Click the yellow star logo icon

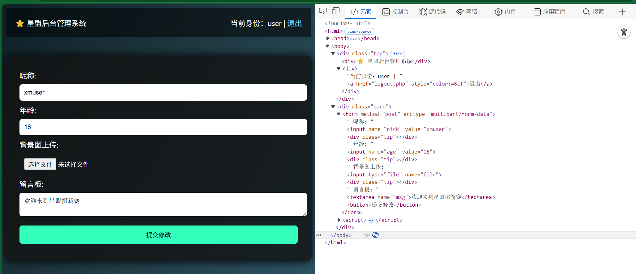pos(20,23)
